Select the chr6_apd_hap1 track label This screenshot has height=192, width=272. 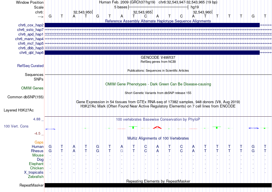(x=31, y=34)
